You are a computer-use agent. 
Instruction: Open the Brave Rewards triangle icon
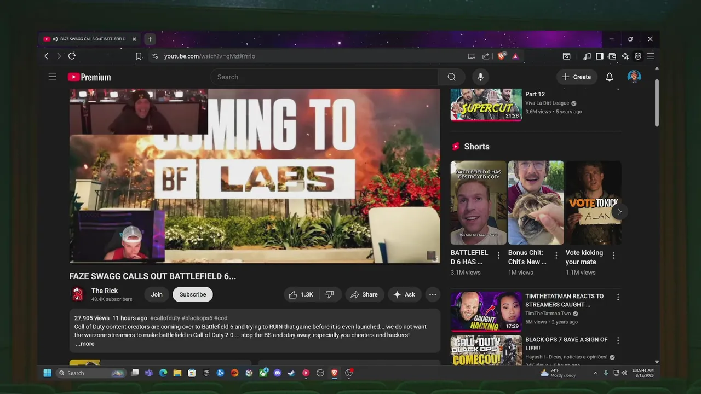coord(515,56)
